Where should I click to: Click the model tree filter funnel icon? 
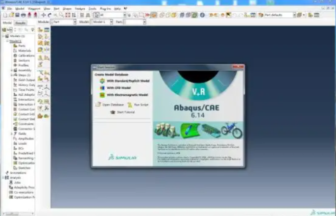pyautogui.click(x=33, y=30)
